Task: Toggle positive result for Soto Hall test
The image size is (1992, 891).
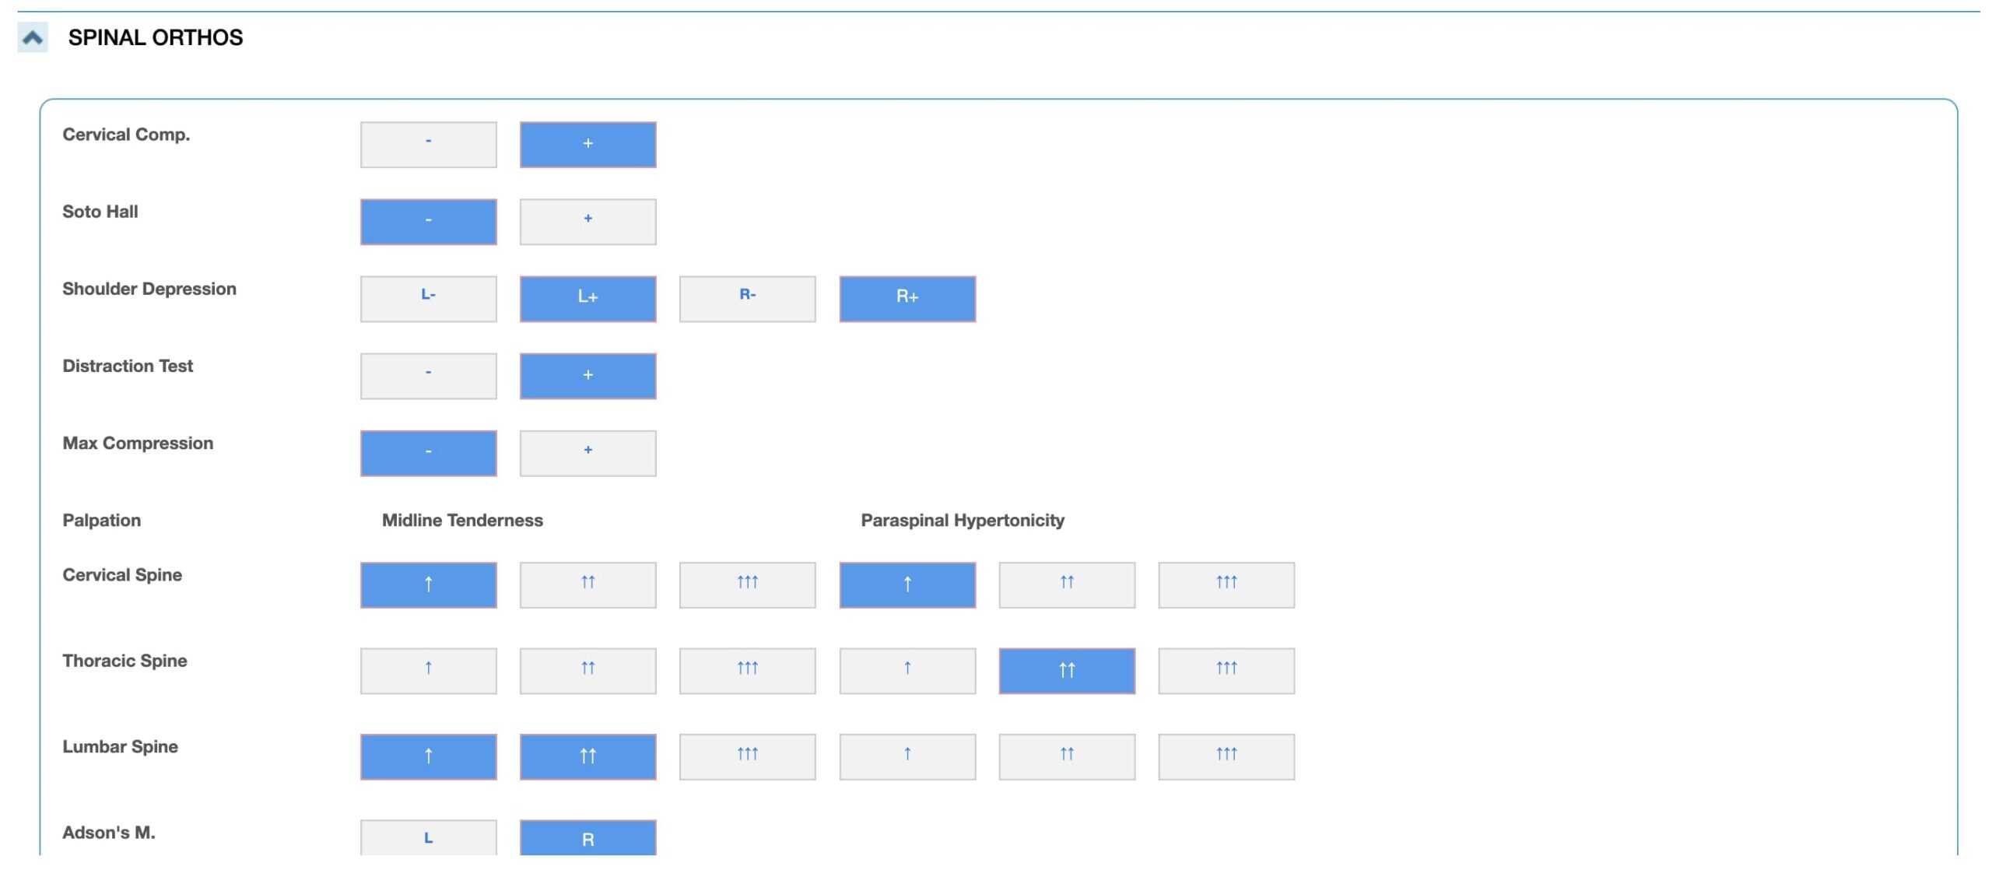Action: click(x=587, y=221)
